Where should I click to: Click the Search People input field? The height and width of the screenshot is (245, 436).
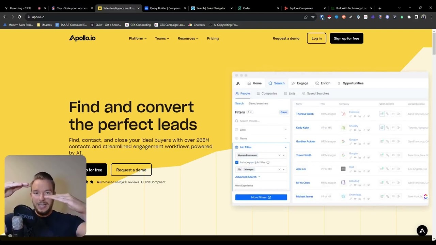point(261,121)
